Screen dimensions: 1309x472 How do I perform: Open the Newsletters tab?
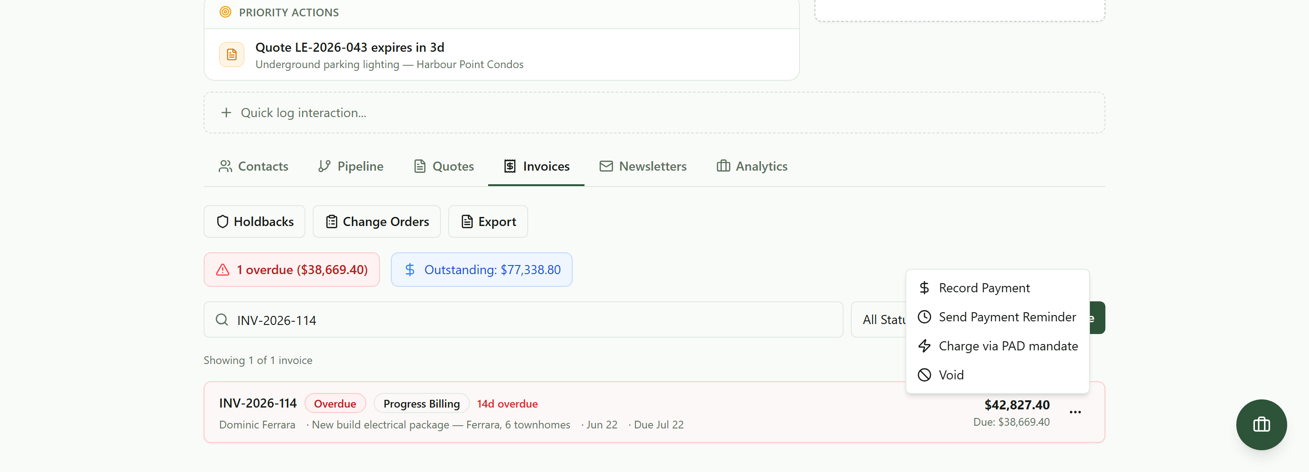tap(643, 167)
